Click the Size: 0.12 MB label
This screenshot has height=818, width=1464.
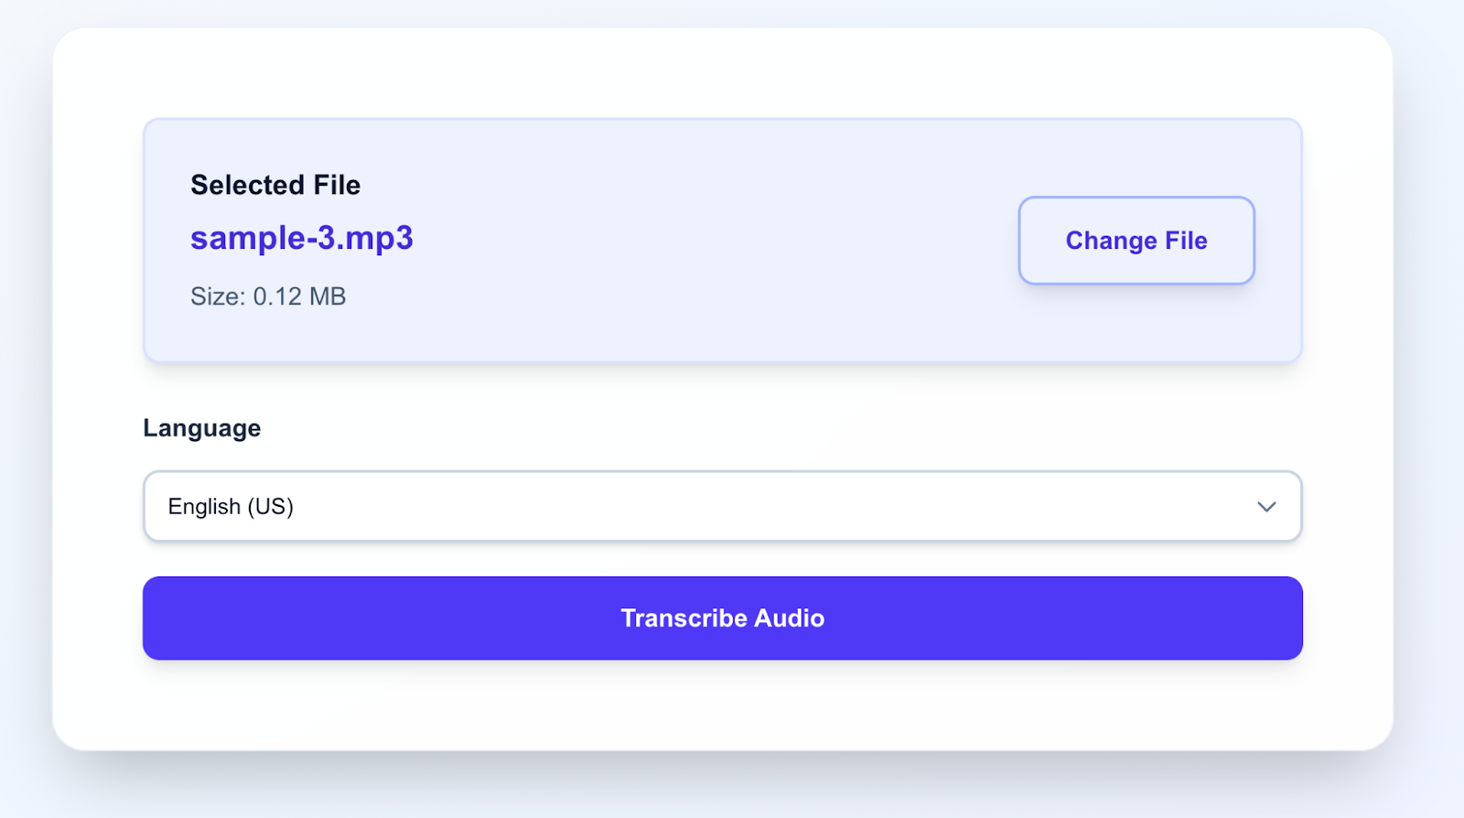(268, 296)
